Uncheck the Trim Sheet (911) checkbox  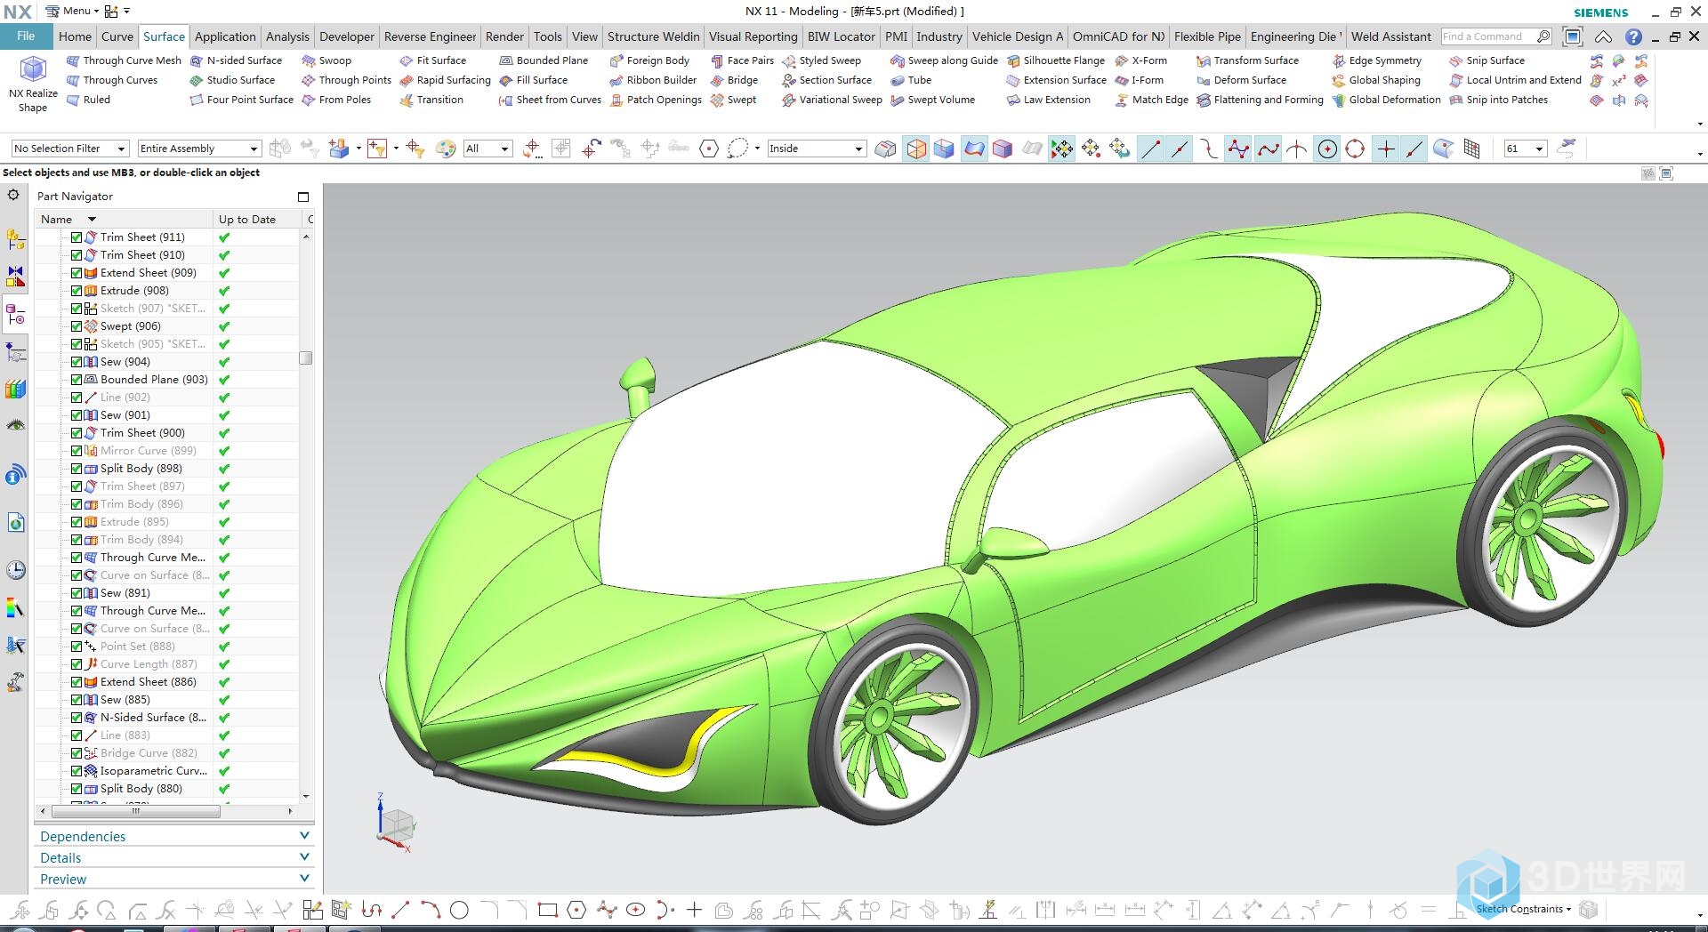(x=77, y=237)
